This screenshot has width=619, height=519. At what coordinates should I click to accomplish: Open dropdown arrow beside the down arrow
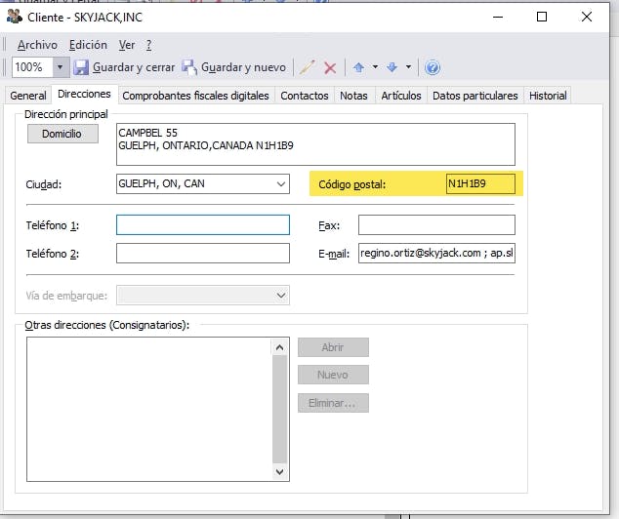pos(408,67)
